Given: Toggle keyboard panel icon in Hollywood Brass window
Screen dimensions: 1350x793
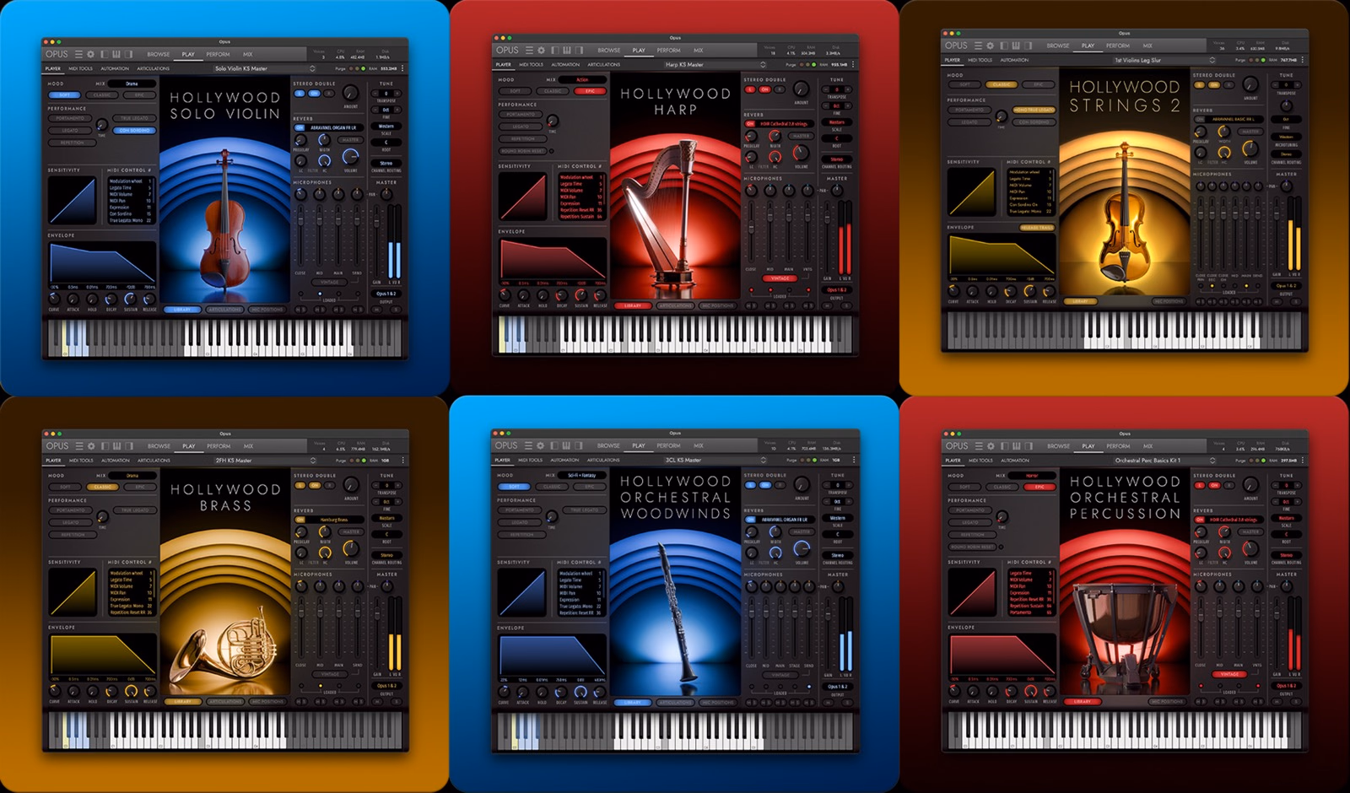Looking at the screenshot, I should click(116, 445).
